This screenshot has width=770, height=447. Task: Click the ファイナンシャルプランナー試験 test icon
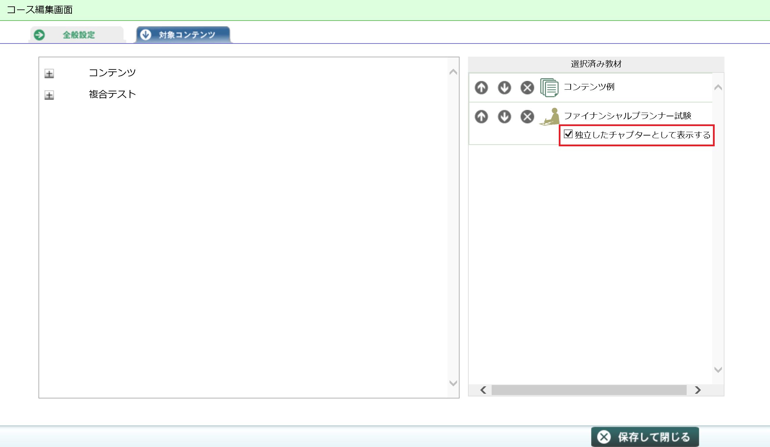pos(550,117)
